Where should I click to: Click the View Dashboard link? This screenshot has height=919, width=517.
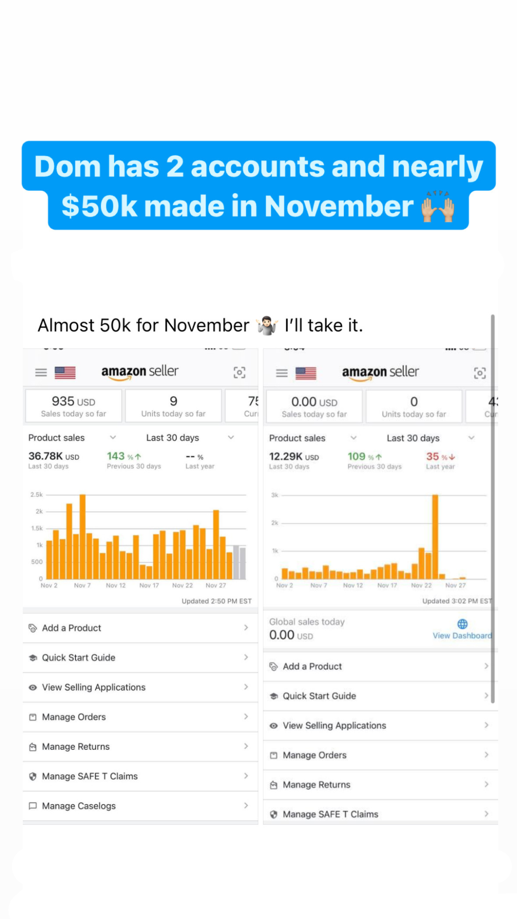(x=462, y=636)
